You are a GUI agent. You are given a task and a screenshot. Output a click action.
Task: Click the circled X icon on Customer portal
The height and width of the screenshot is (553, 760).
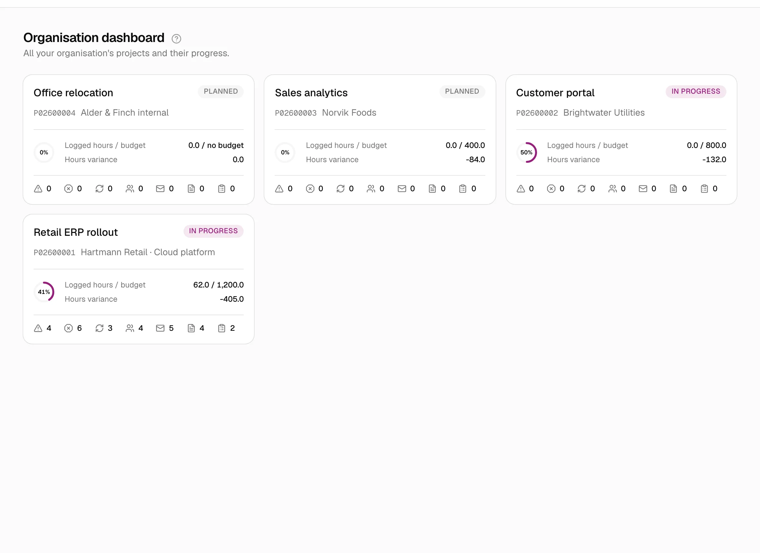[551, 189]
